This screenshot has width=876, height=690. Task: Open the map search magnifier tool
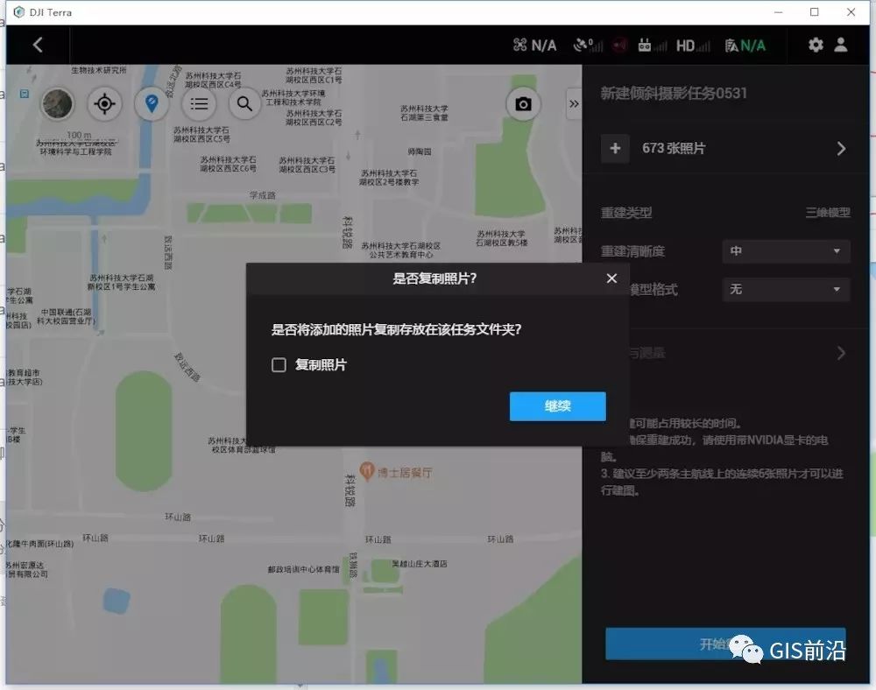245,104
